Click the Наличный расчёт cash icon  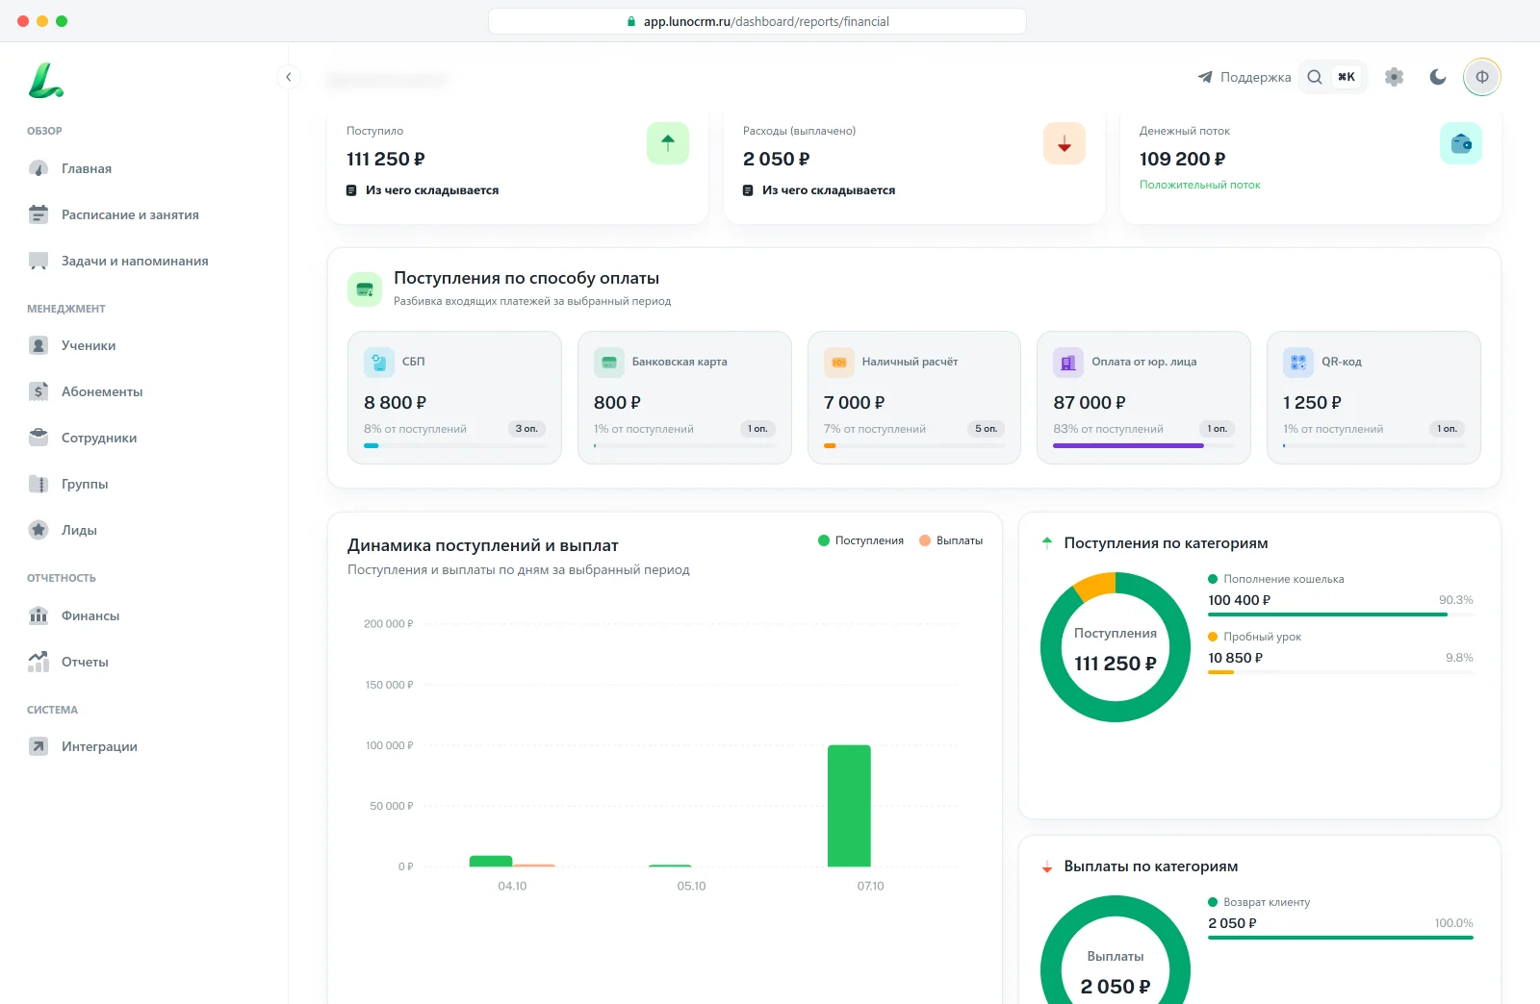839,363
